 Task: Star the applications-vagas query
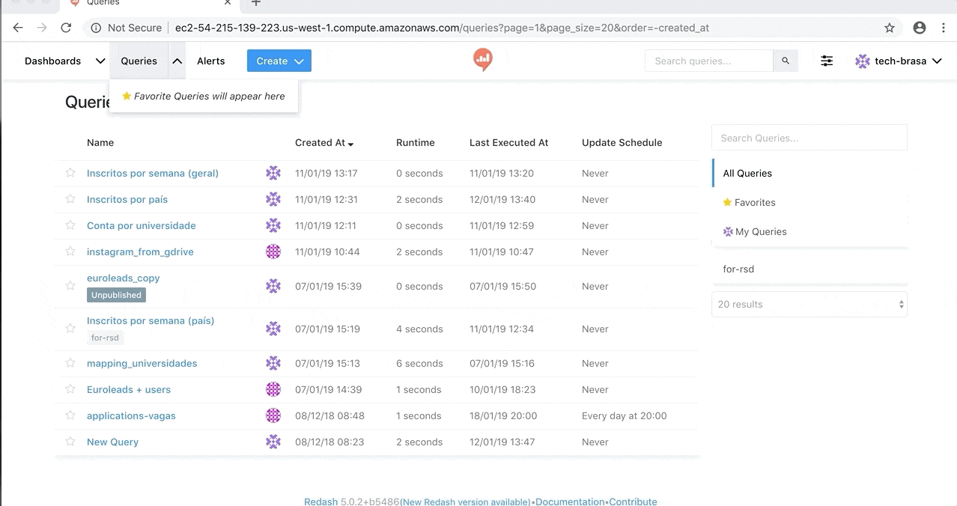(x=70, y=415)
